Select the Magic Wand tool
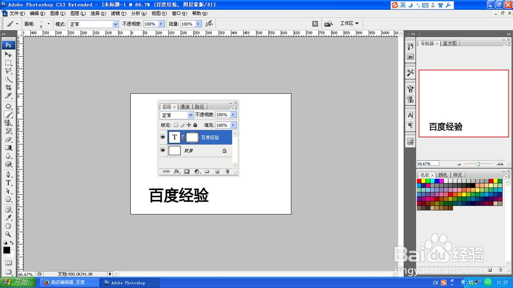The width and height of the screenshot is (513, 288). pos(8,79)
